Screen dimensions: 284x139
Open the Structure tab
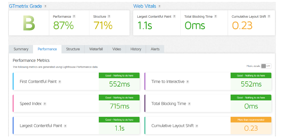73,49
